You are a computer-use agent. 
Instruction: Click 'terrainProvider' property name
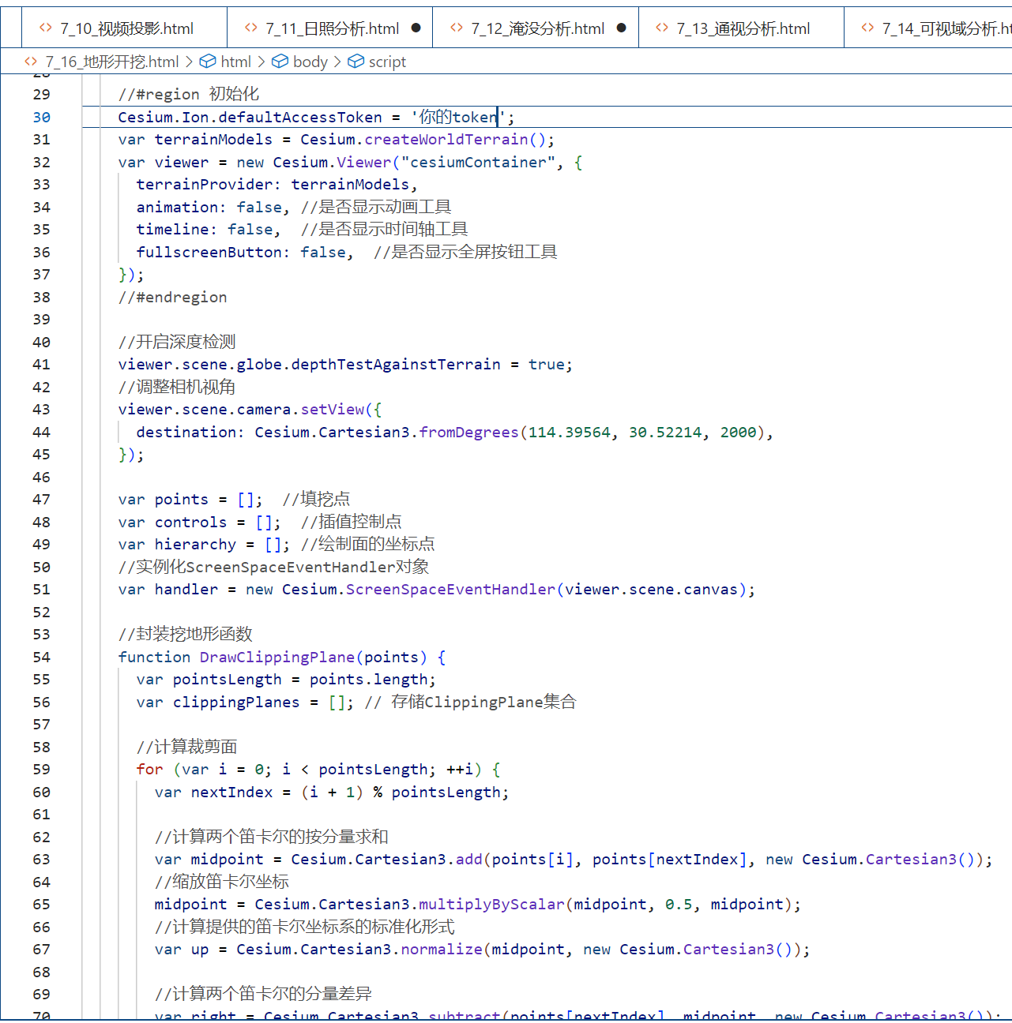point(204,184)
